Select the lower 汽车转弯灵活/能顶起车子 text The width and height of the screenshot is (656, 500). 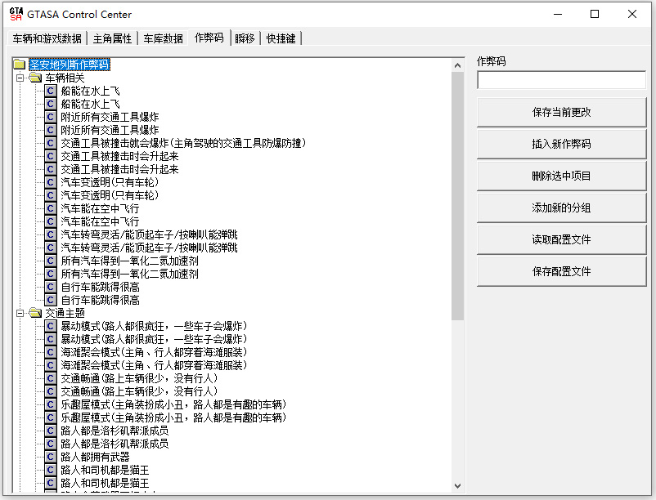(150, 248)
